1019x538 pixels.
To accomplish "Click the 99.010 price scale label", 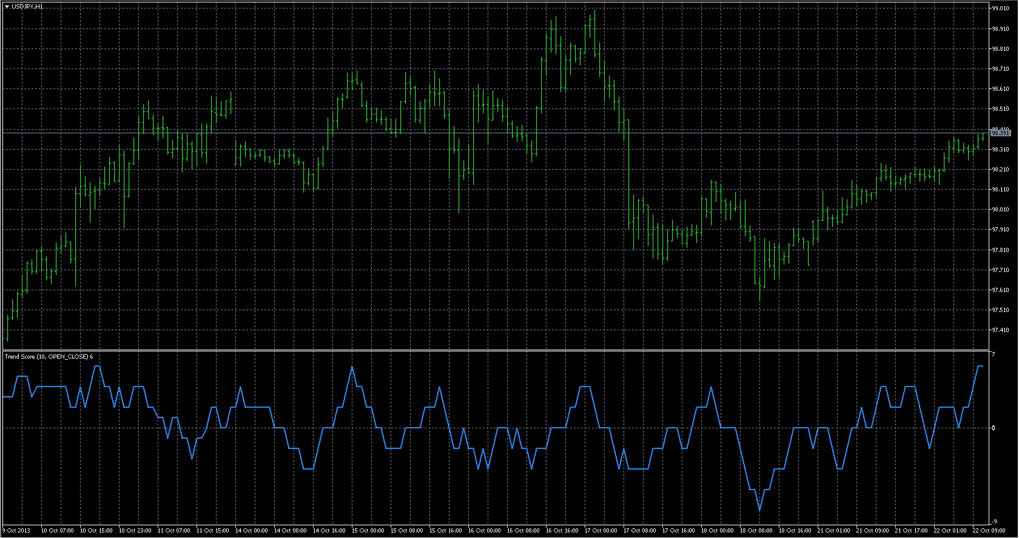I will click(x=1000, y=8).
